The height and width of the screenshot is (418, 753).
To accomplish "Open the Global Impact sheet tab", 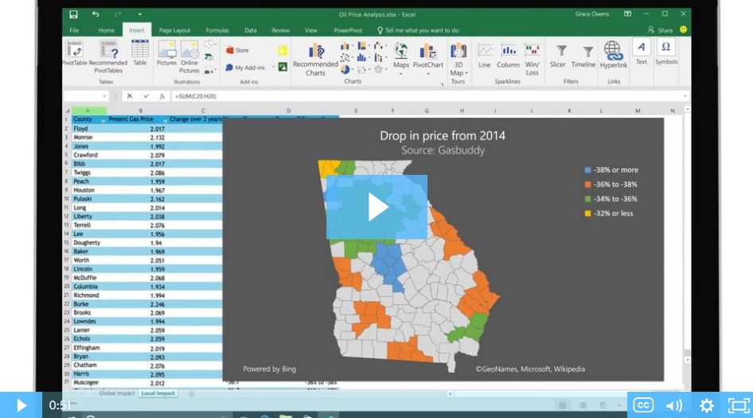I will [x=117, y=393].
